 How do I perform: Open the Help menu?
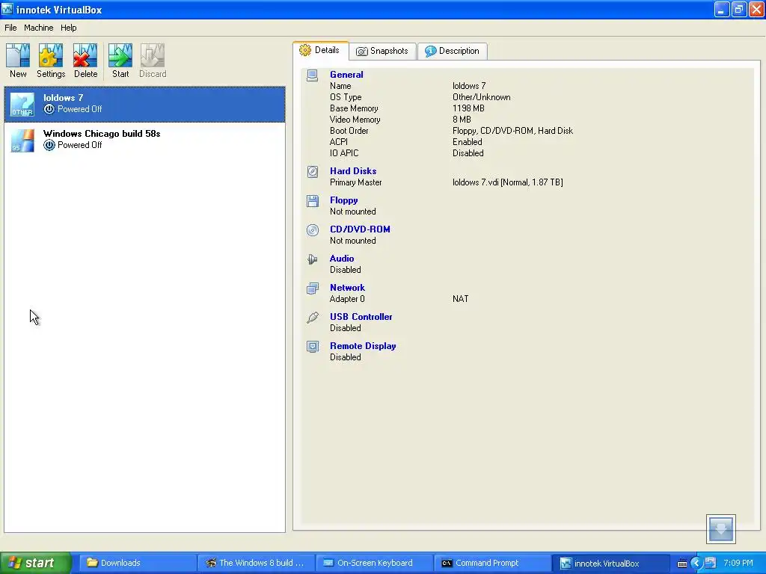68,28
